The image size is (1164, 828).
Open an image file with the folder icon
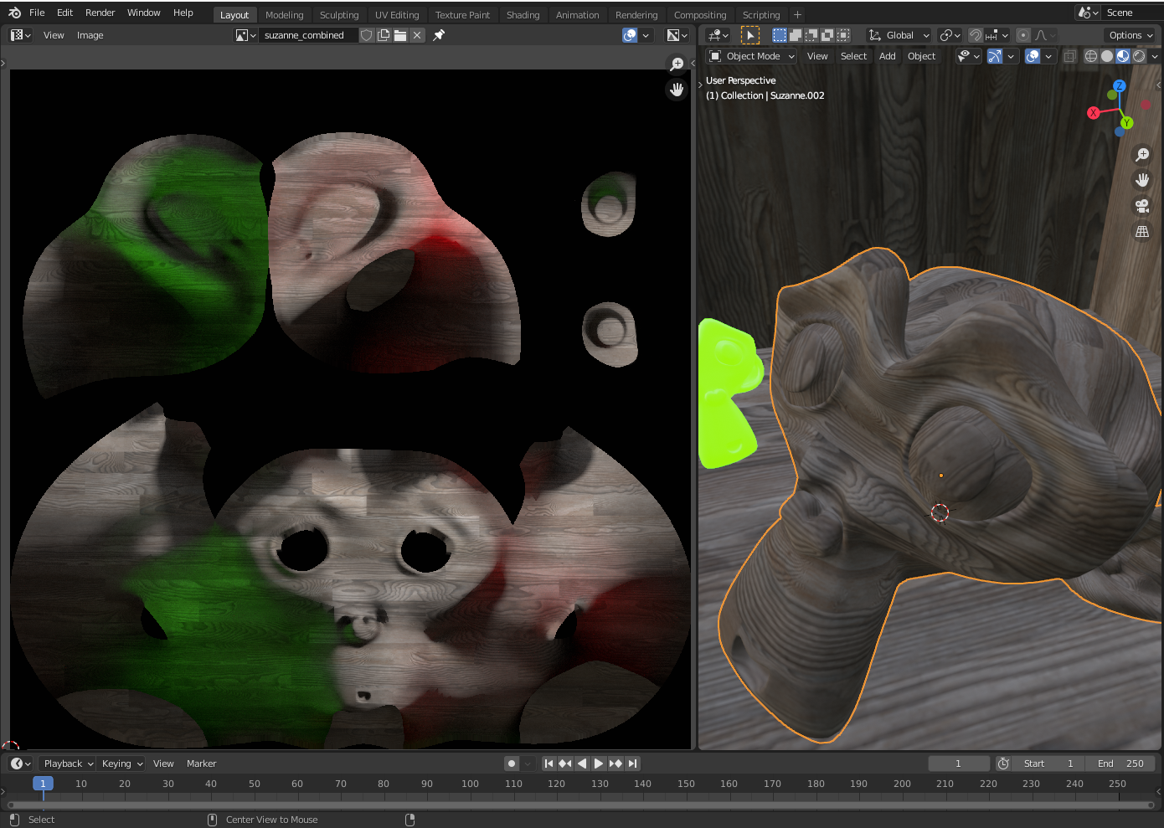pyautogui.click(x=400, y=35)
